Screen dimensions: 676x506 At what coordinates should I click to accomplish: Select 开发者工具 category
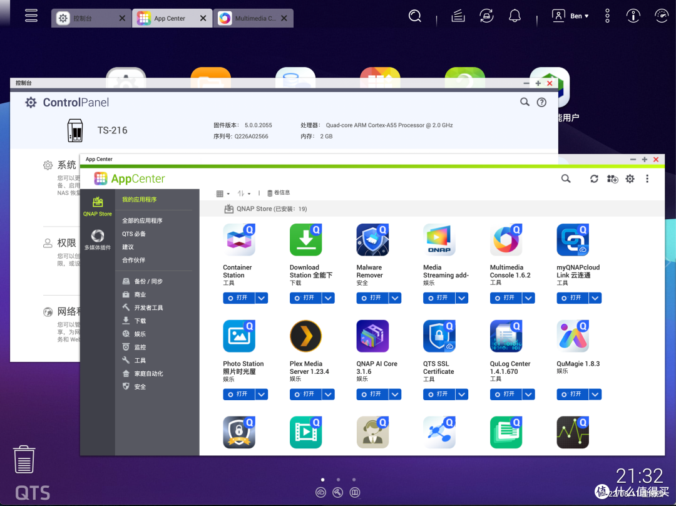[x=143, y=307]
